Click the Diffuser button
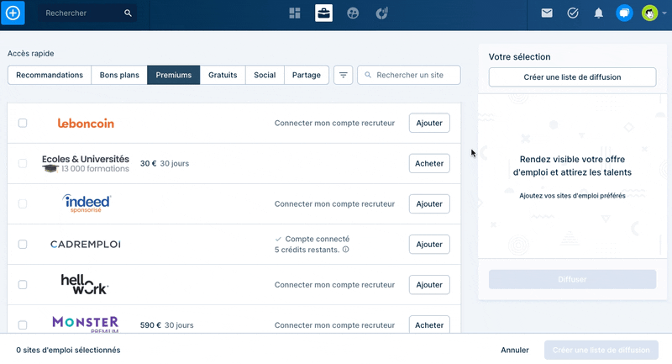 click(572, 280)
